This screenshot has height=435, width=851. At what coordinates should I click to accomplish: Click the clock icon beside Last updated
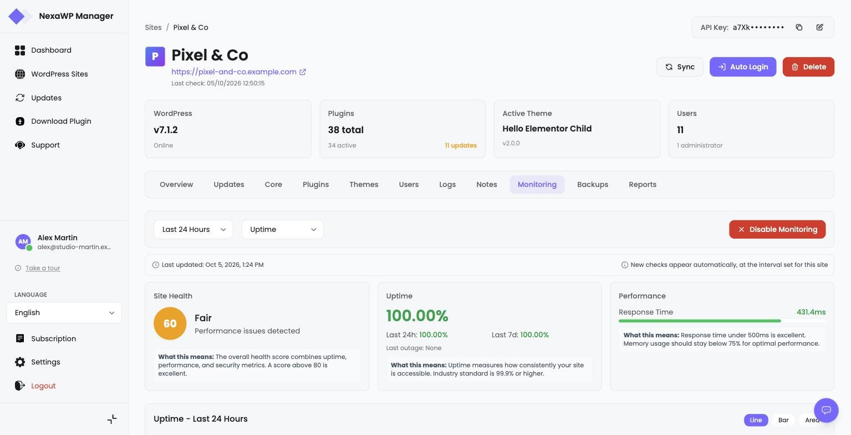156,265
